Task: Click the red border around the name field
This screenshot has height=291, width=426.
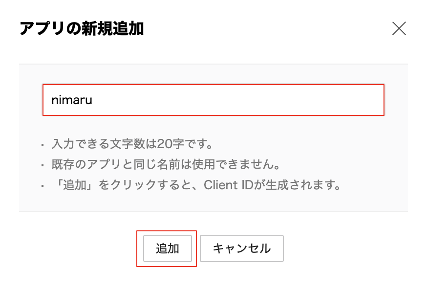Action: (213, 87)
